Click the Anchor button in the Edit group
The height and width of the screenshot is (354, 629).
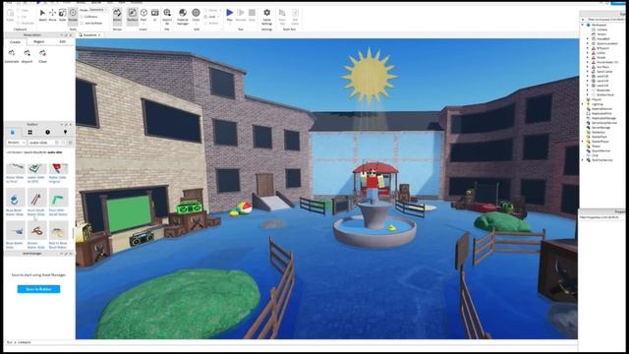212,24
